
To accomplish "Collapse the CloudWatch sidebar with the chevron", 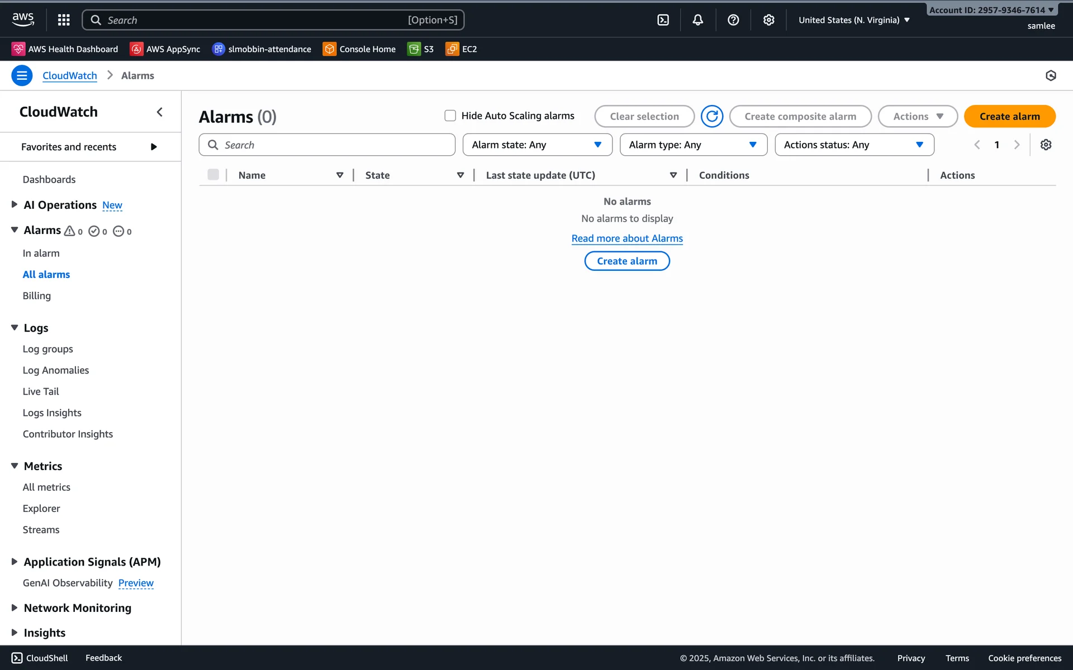I will (160, 112).
